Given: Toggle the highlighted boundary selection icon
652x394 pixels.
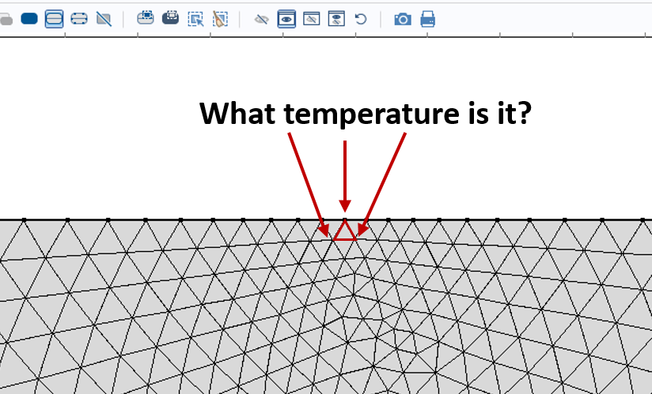Looking at the screenshot, I should (54, 19).
